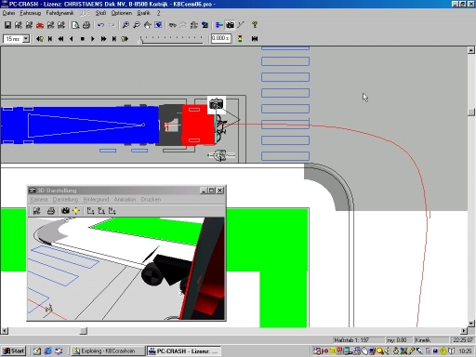Open the ? help menu

pyautogui.click(x=158, y=13)
